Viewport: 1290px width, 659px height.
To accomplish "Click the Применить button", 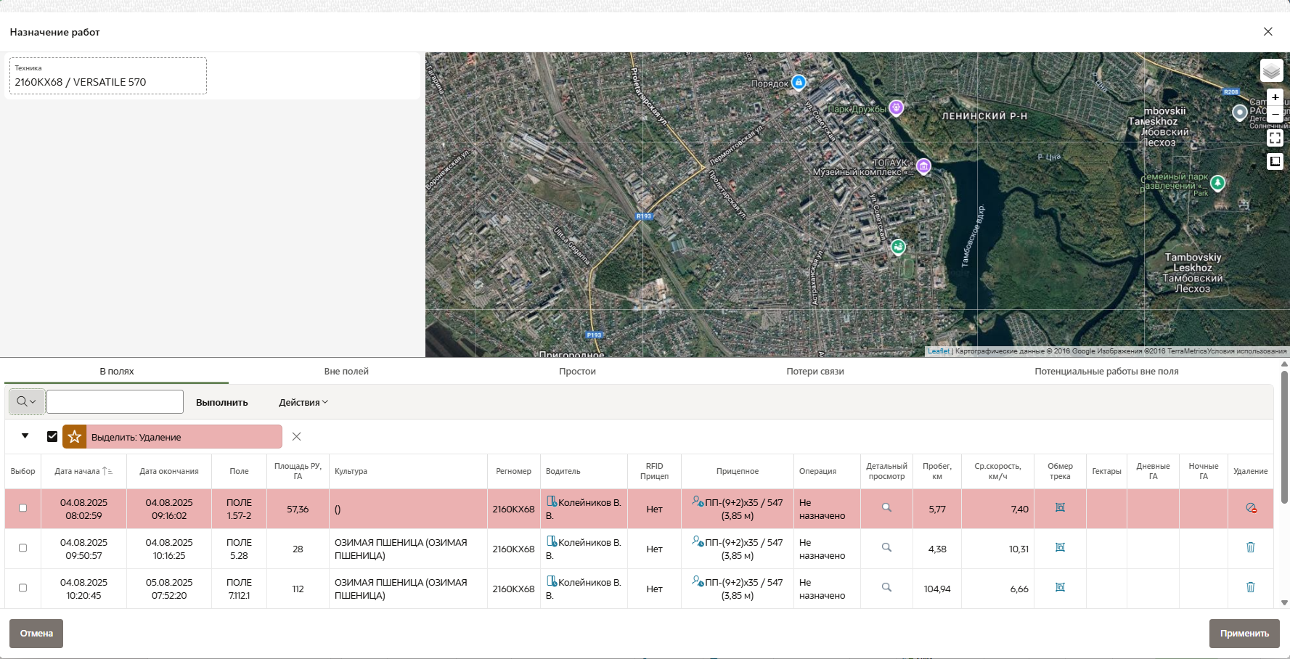I will click(1244, 634).
